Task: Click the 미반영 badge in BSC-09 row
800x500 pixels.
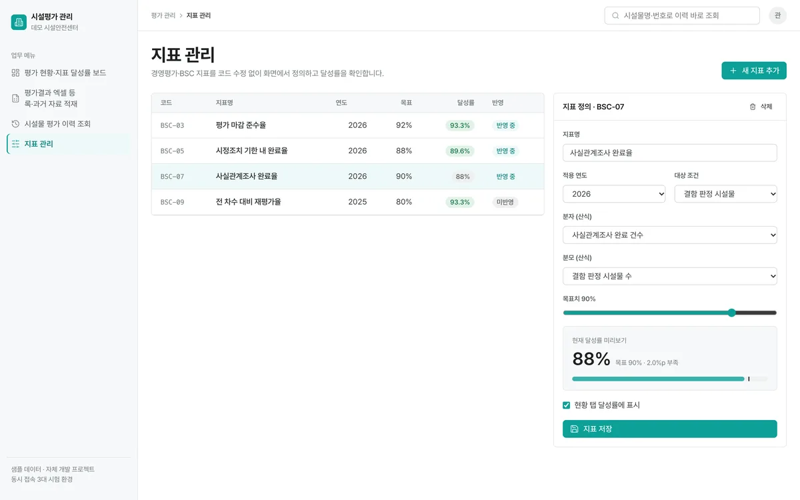Action: click(505, 202)
